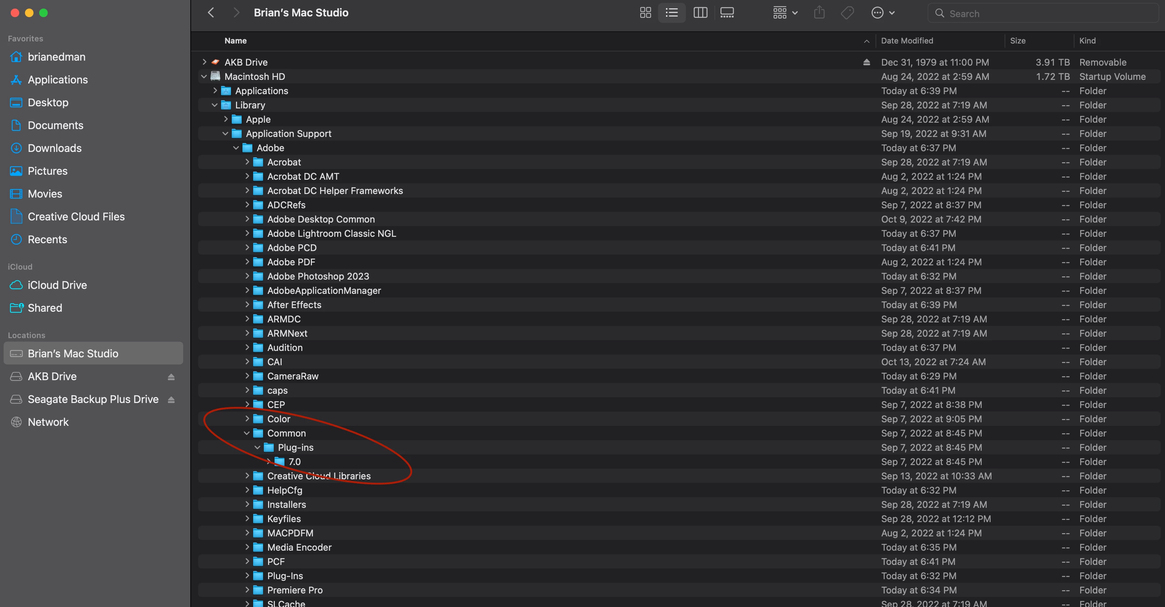Screen dimensions: 1165x607
Task: Collapse the Common folder
Action: tap(246, 433)
